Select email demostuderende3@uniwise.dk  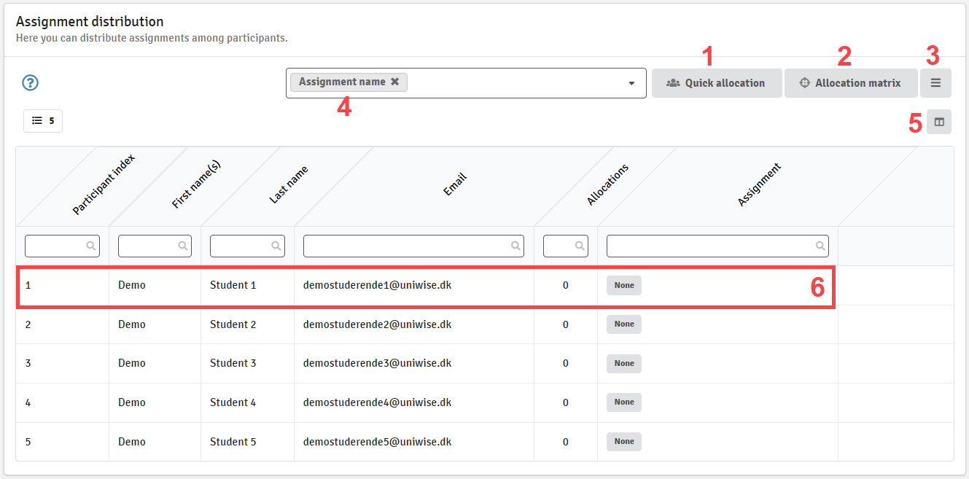[x=377, y=363]
